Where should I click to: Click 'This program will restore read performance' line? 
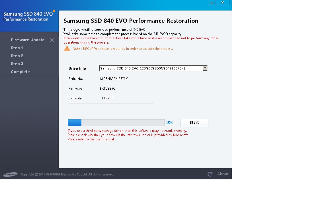point(105,30)
